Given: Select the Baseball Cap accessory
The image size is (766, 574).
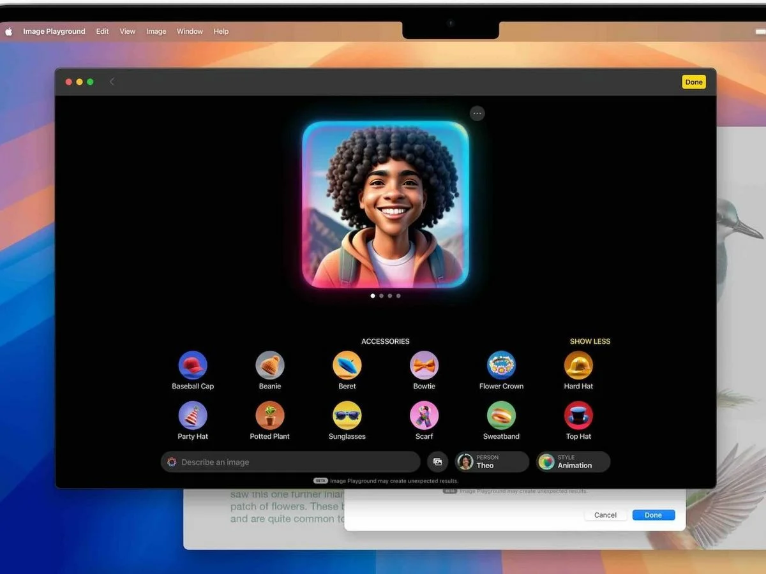Looking at the screenshot, I should coord(193,364).
